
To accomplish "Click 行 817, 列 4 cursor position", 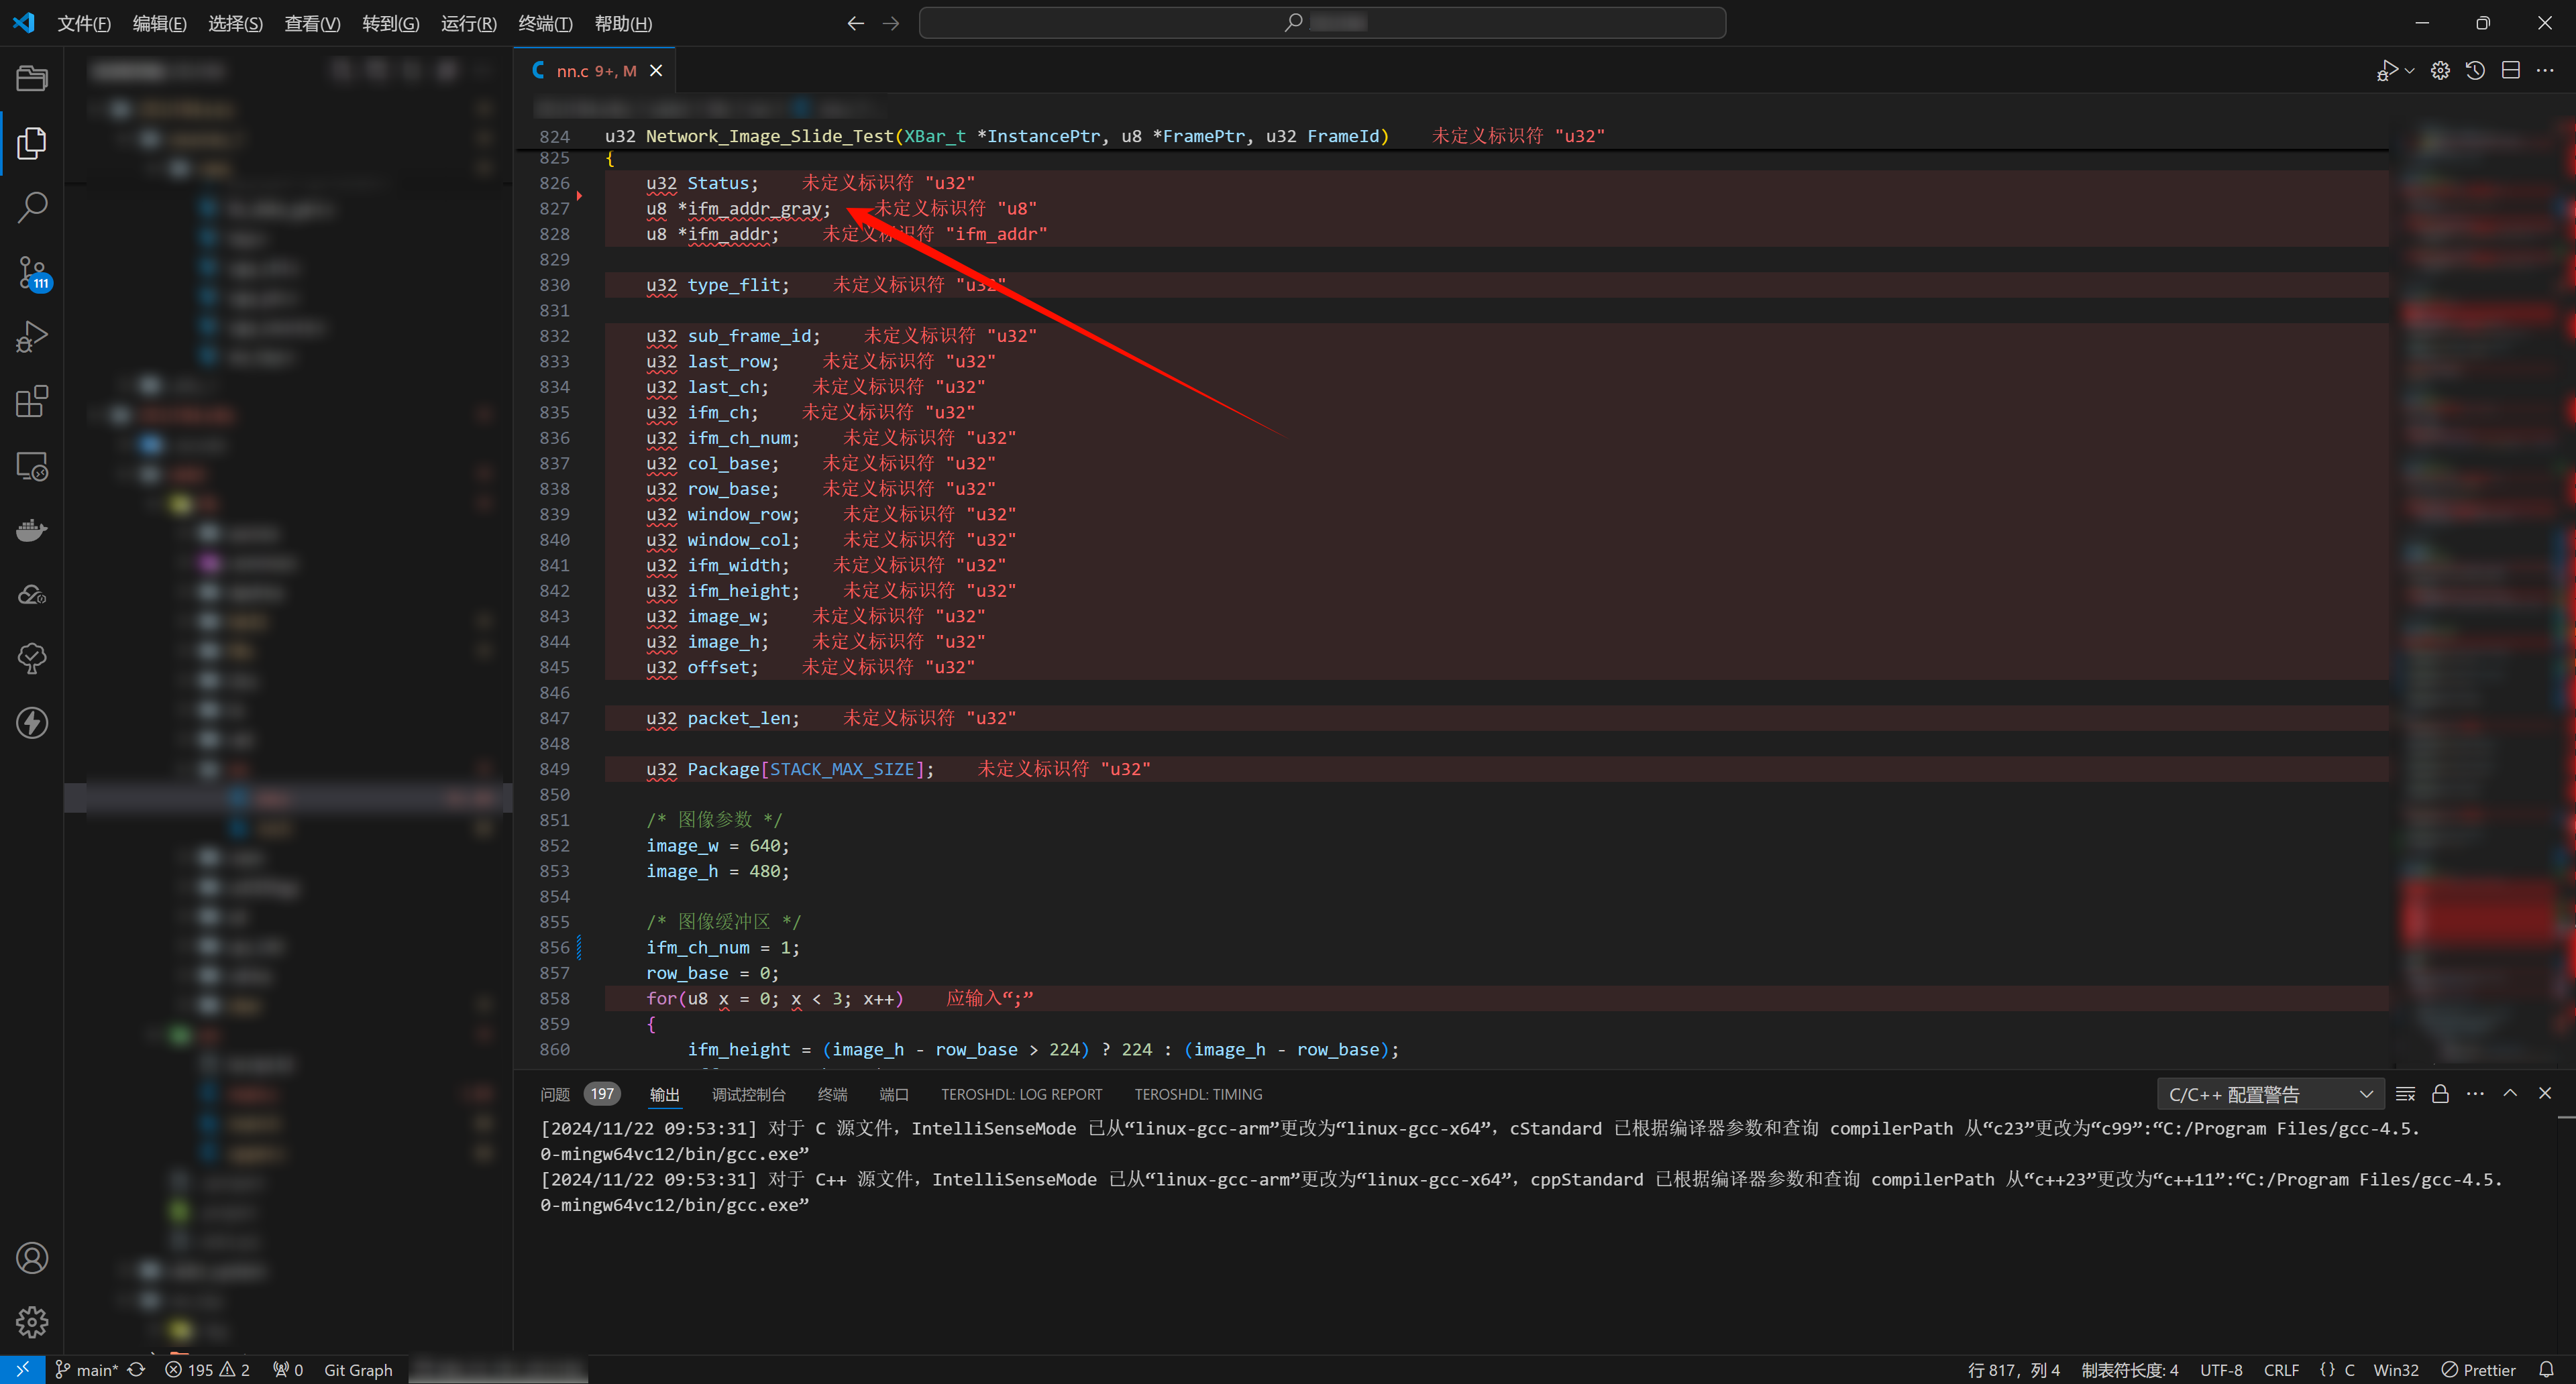I will [x=2013, y=1370].
